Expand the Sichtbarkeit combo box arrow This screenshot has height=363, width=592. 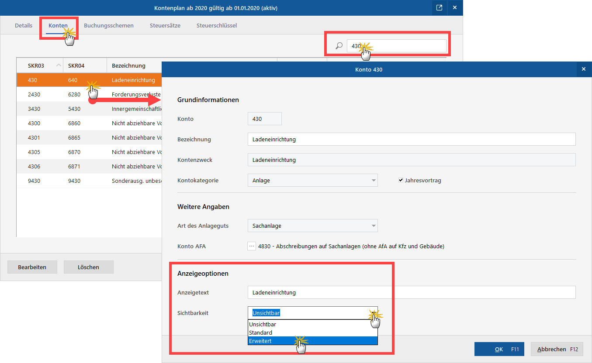(373, 313)
